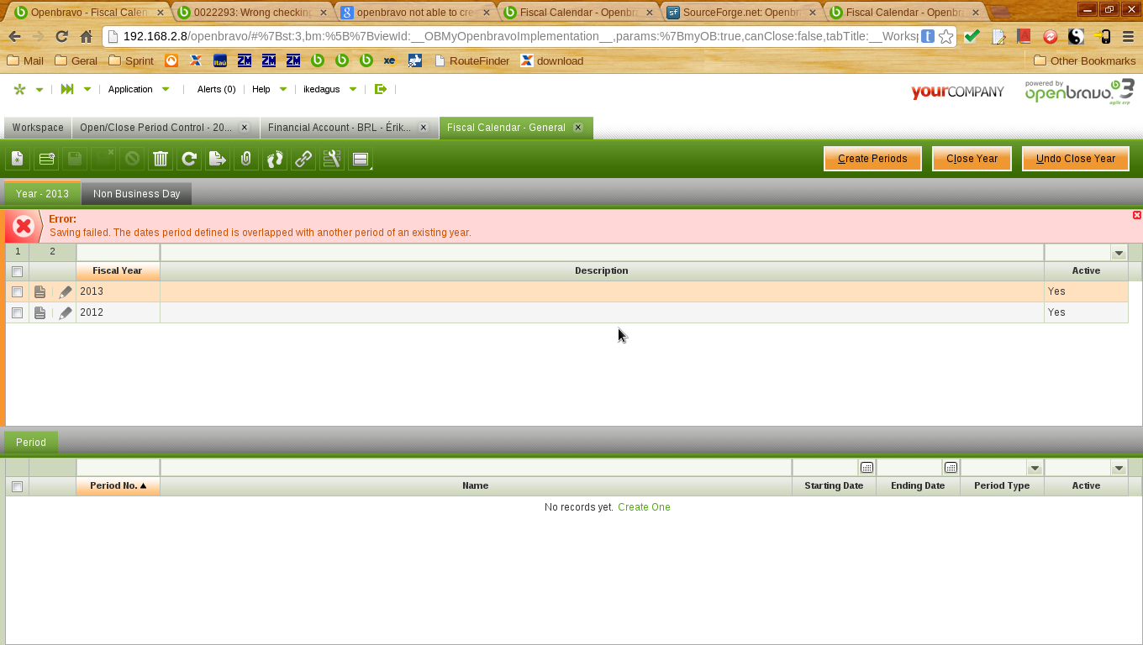
Task: Refresh the Fiscal Calendar grid data
Action: 189,159
